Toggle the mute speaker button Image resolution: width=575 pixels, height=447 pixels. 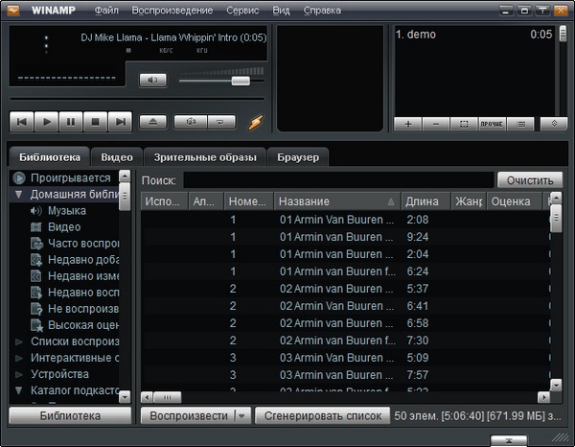(x=152, y=80)
